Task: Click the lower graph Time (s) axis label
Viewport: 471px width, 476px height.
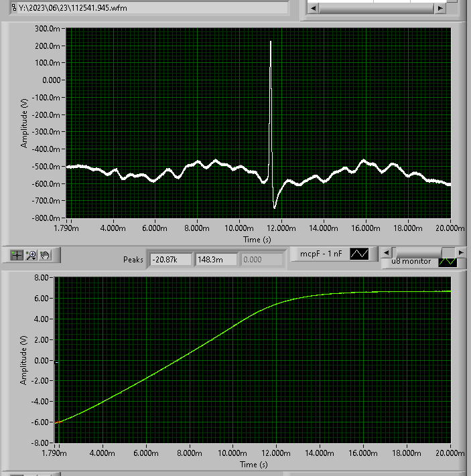Action: (254, 465)
